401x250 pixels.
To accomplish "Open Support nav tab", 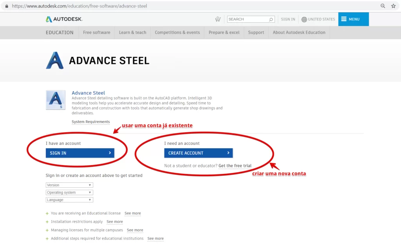I will click(256, 32).
